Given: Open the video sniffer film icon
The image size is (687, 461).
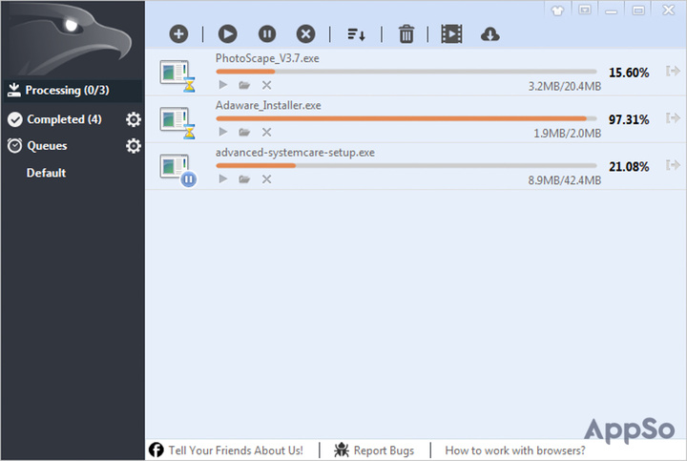Looking at the screenshot, I should click(x=451, y=34).
